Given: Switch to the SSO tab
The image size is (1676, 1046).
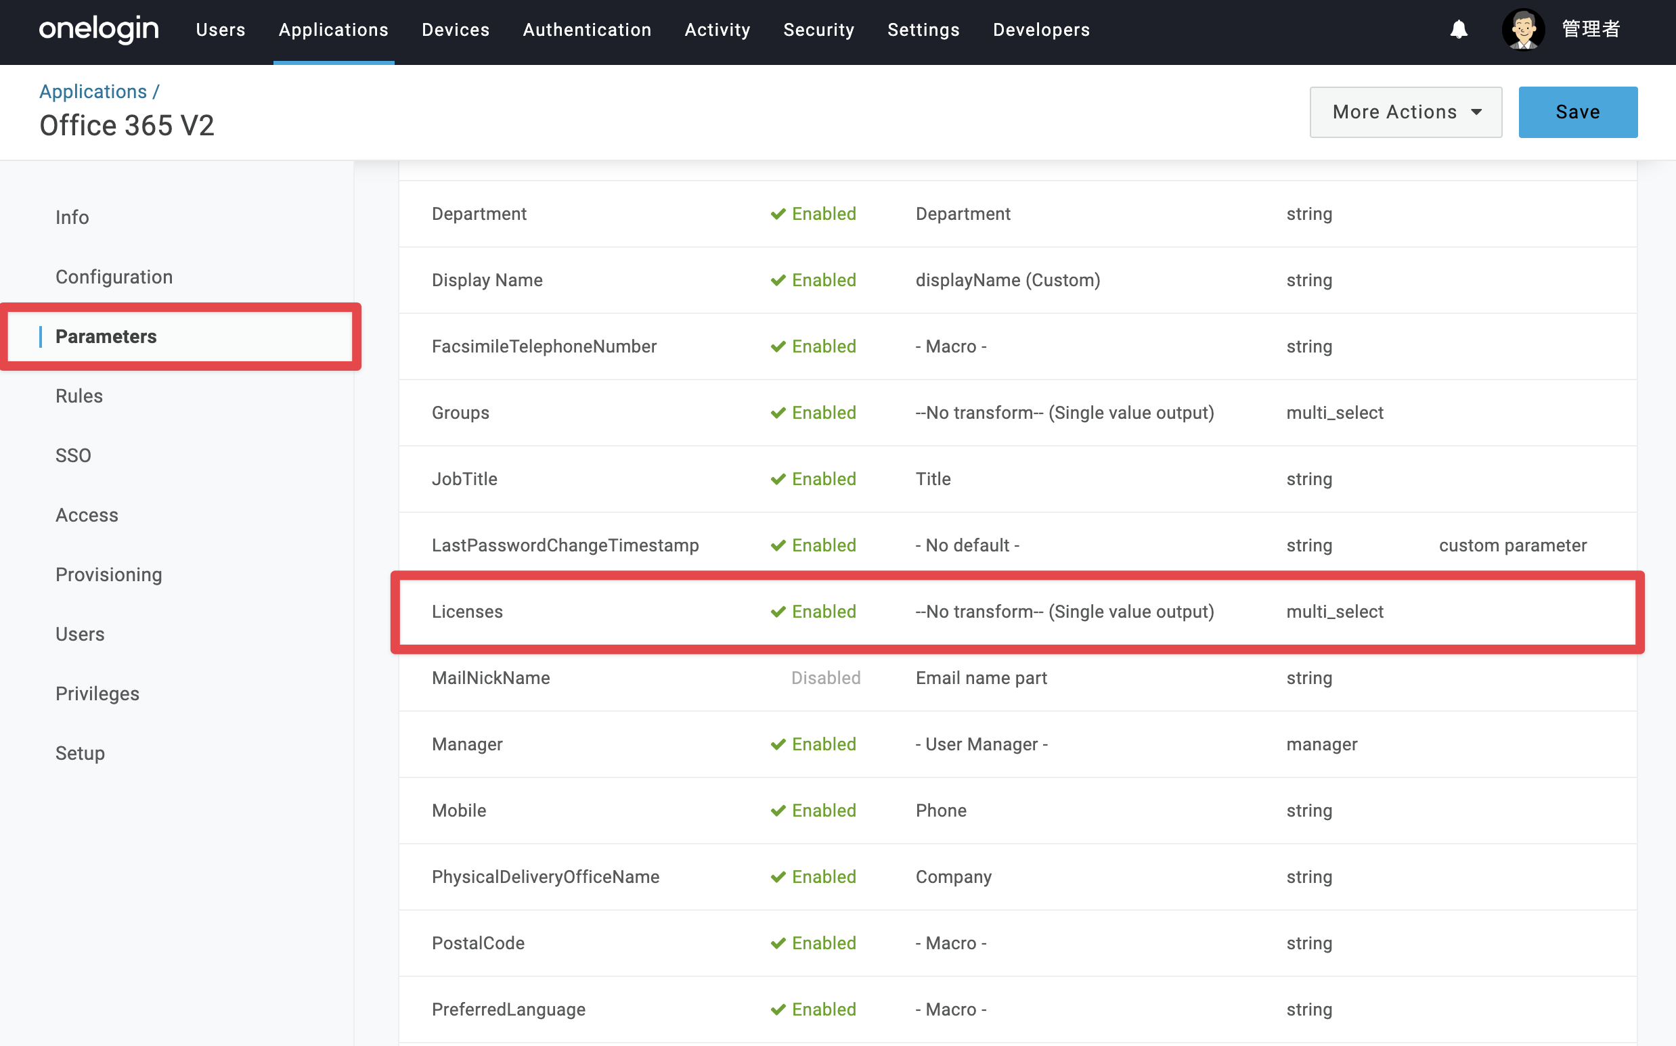Looking at the screenshot, I should (x=73, y=455).
